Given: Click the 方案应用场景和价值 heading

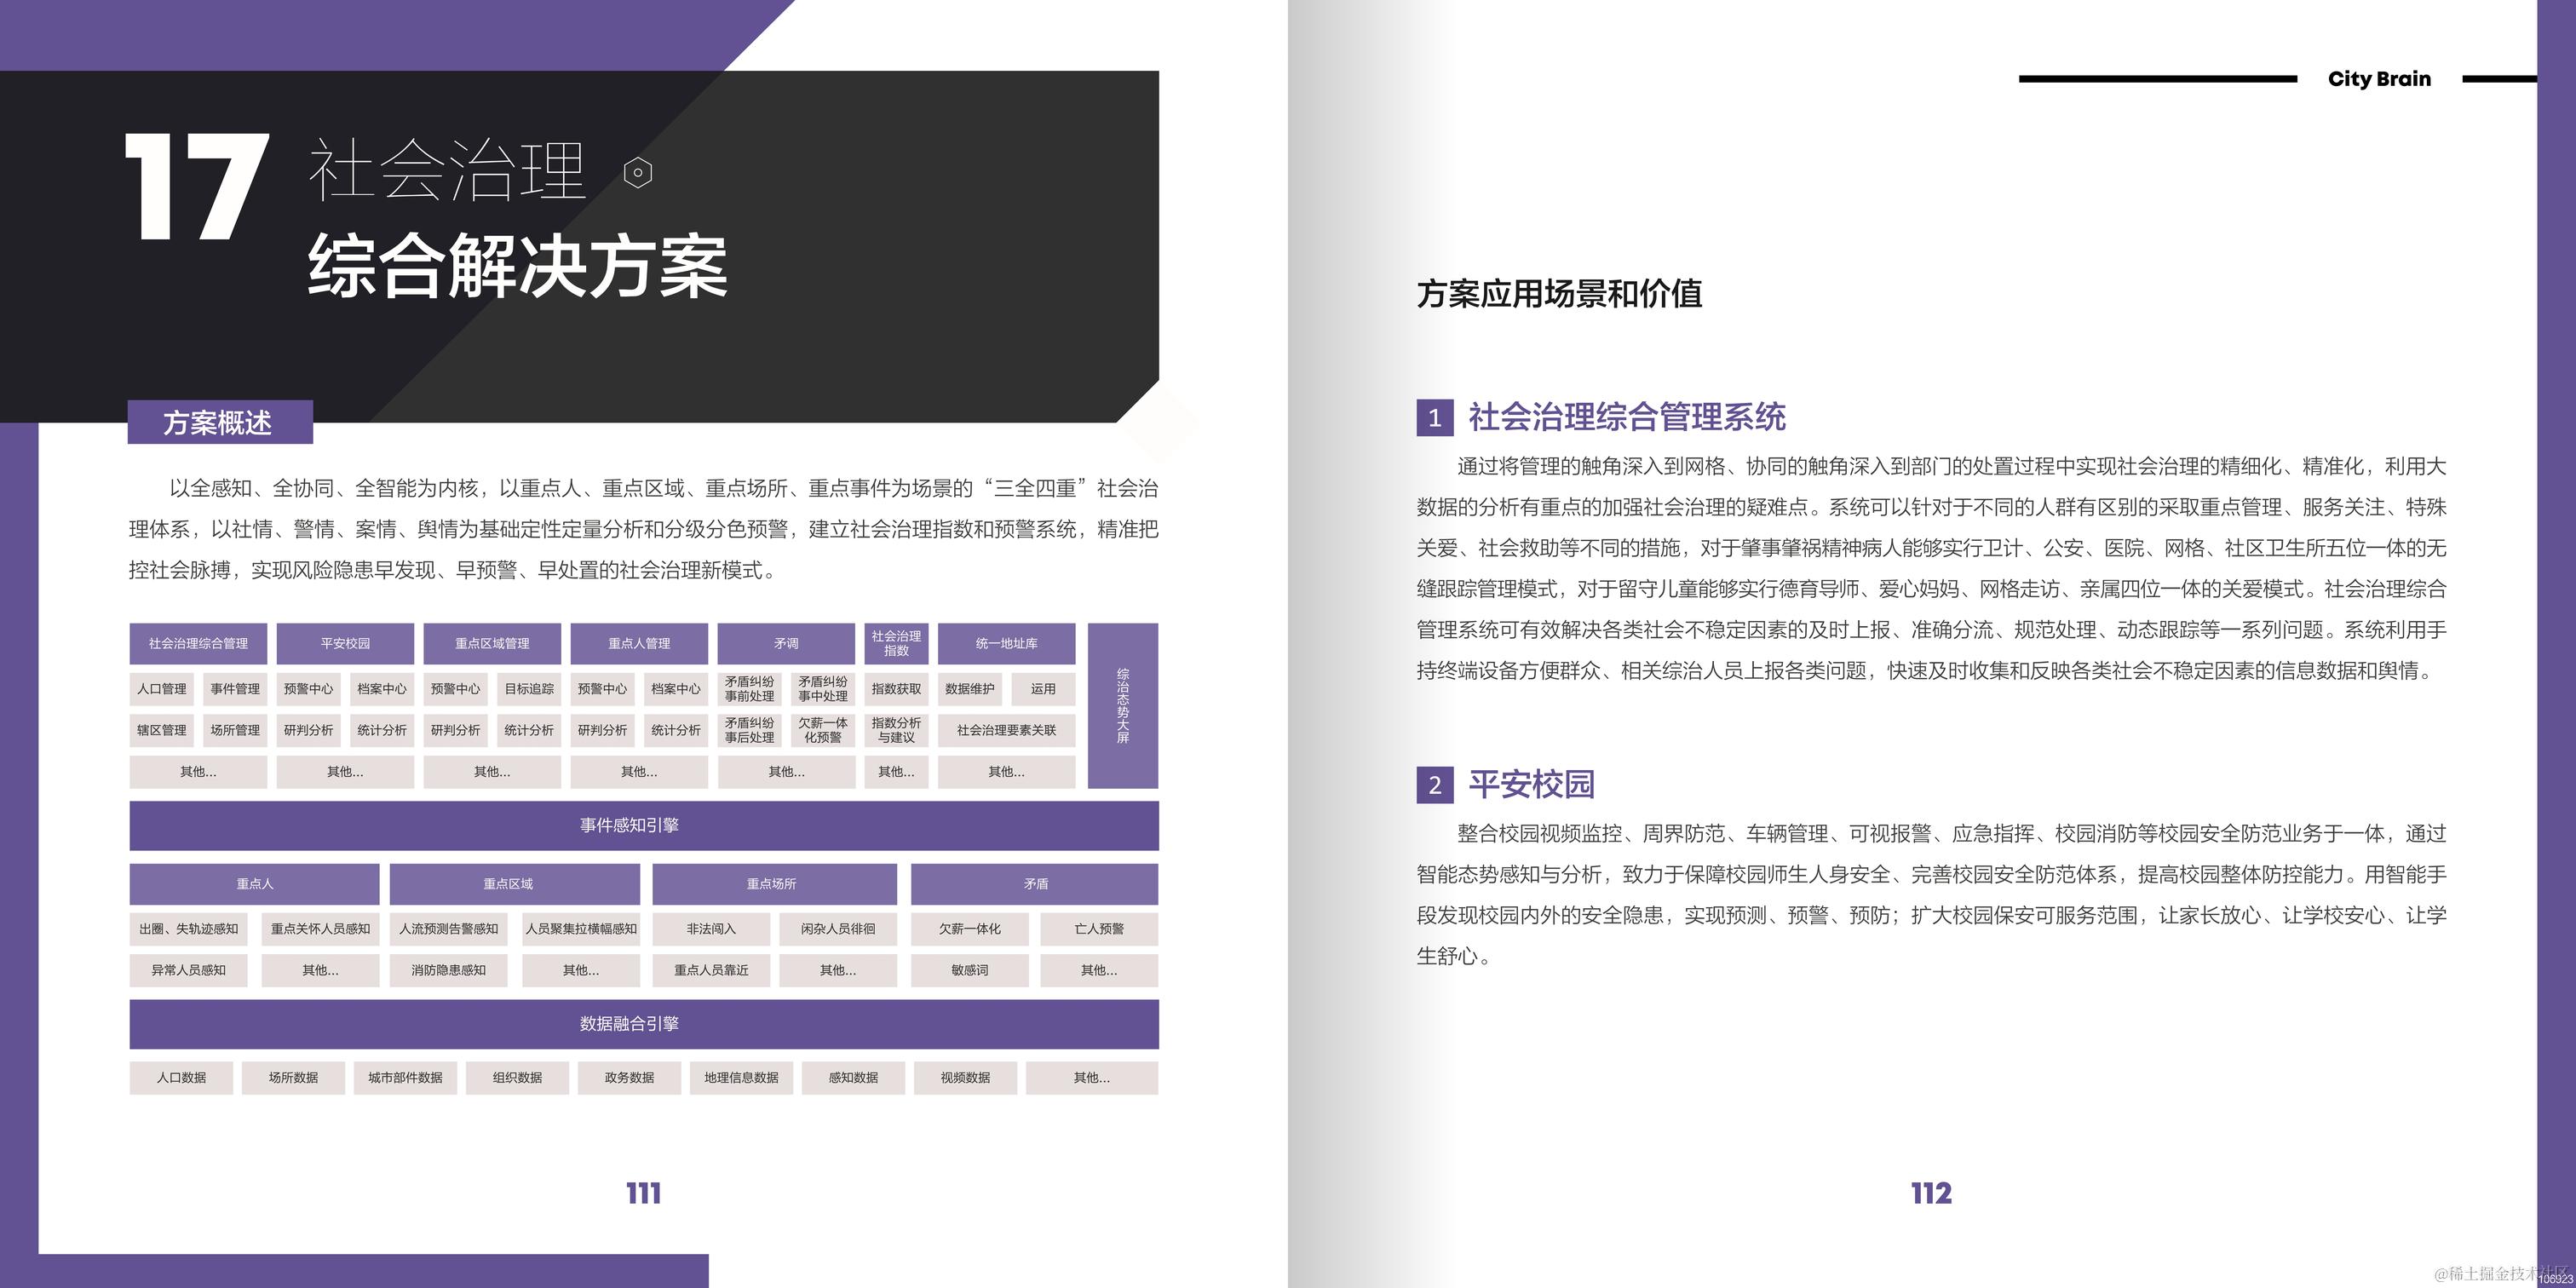Looking at the screenshot, I should click(1559, 294).
